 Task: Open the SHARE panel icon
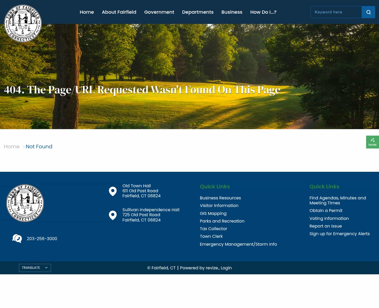click(x=372, y=142)
